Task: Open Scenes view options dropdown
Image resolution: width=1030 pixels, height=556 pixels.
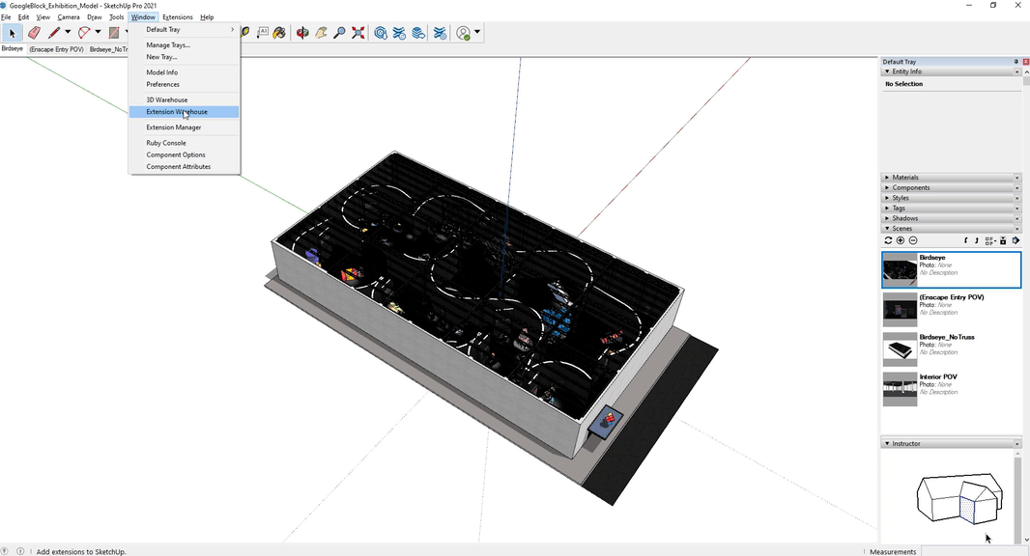Action: (990, 241)
